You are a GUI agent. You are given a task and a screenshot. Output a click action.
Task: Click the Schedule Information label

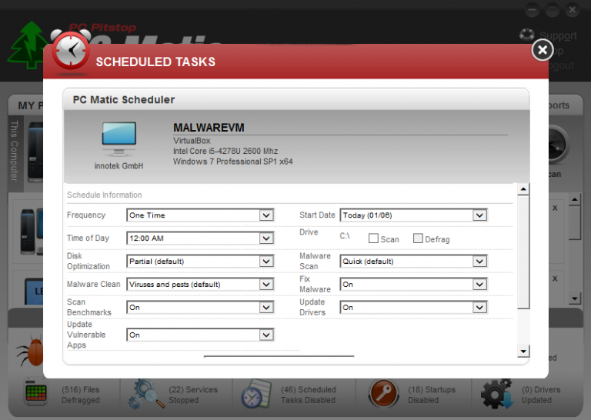coord(105,195)
